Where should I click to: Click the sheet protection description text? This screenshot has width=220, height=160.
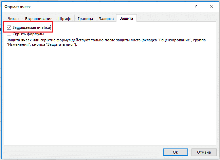click(x=106, y=42)
